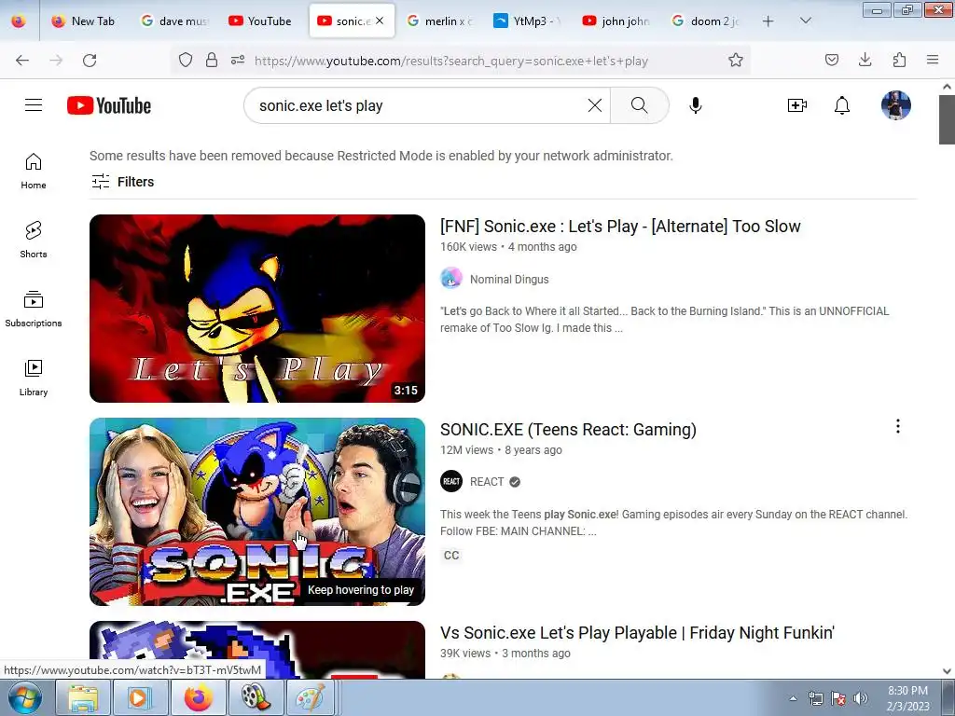
Task: Open the account avatar menu
Action: click(x=896, y=105)
